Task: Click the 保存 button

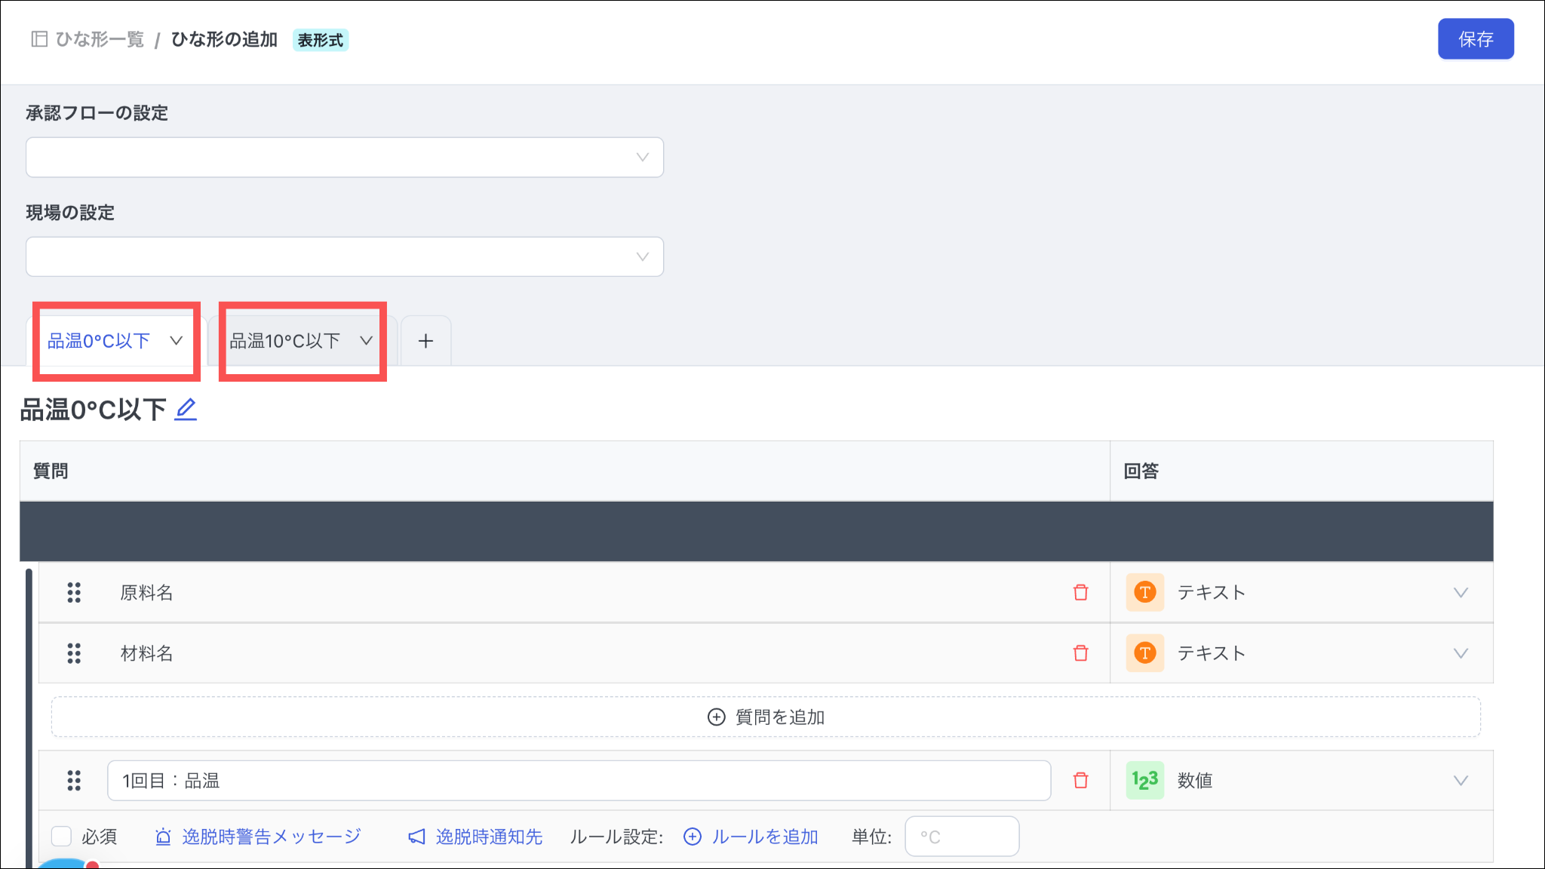Action: 1475,39
